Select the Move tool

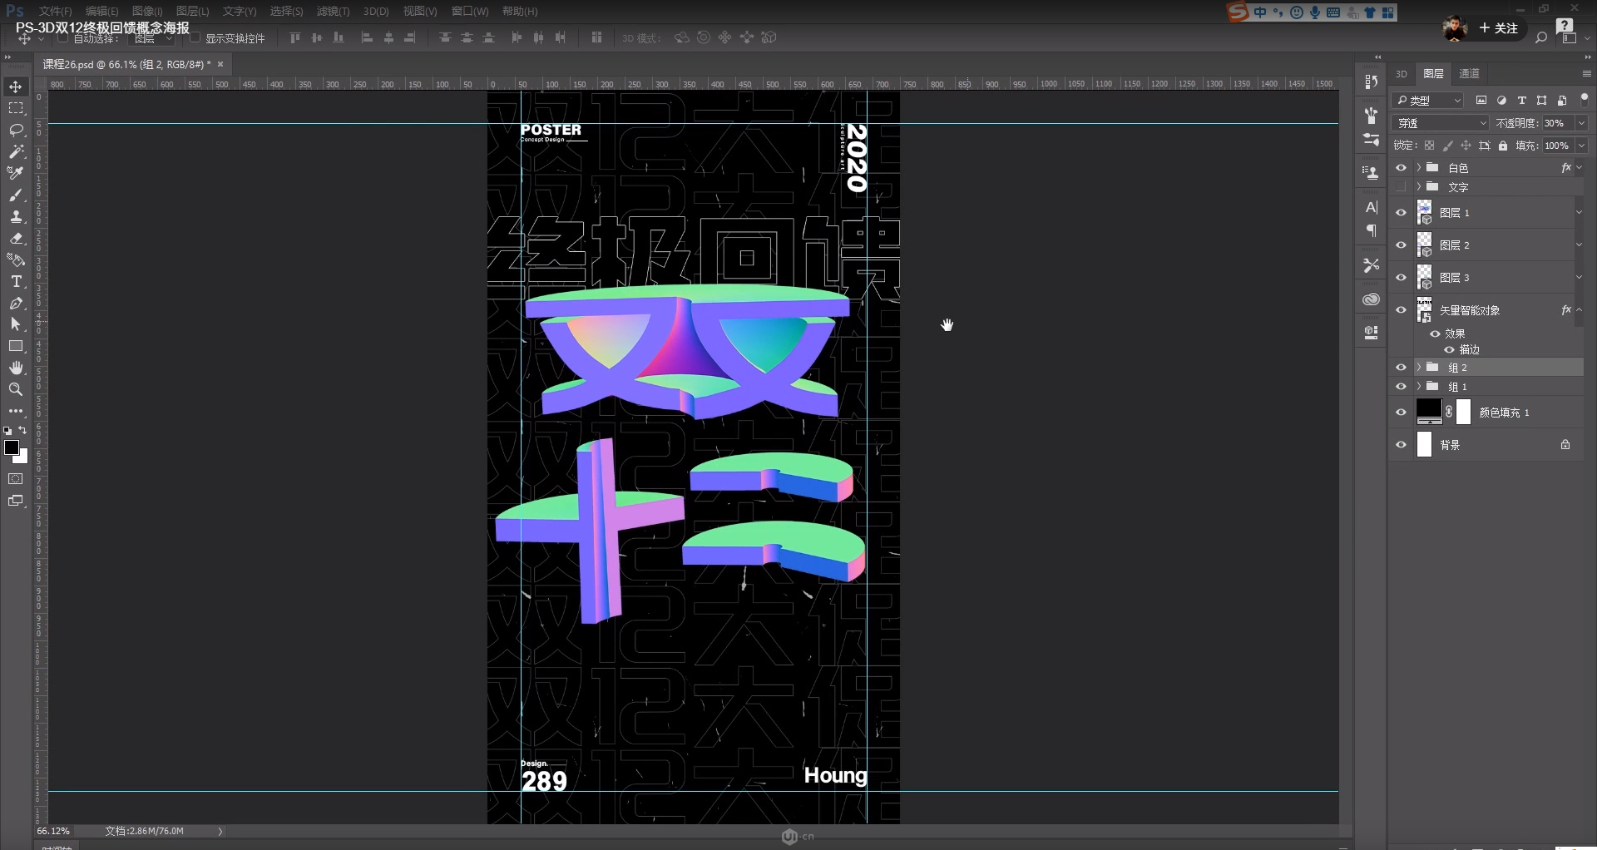point(16,87)
